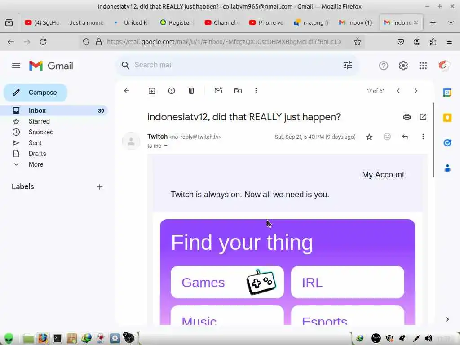Open Contacts side panel
The height and width of the screenshot is (345, 460).
[447, 168]
